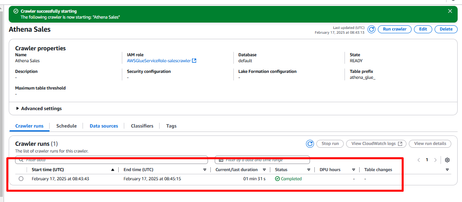Open View CloudWatch logs
Image resolution: width=462 pixels, height=202 pixels.
click(x=376, y=144)
